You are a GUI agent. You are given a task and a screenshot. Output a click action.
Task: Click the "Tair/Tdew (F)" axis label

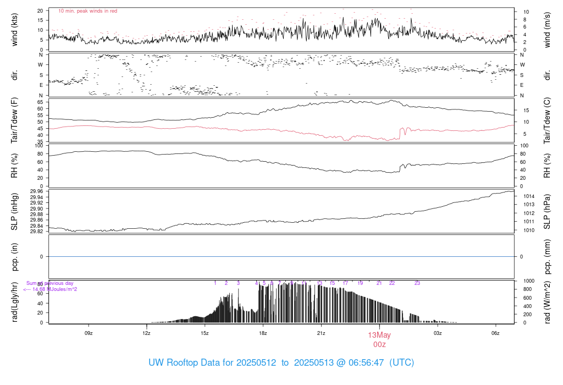click(14, 120)
